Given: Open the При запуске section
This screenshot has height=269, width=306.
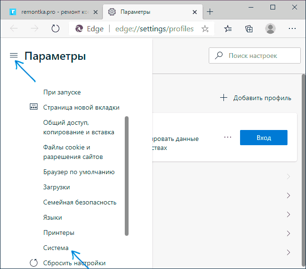Looking at the screenshot, I should (x=62, y=92).
